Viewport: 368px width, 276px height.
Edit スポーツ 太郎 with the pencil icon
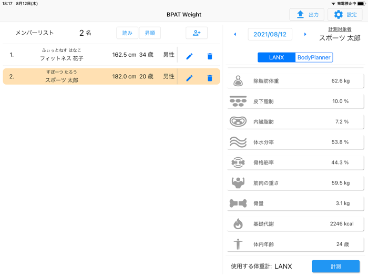[189, 78]
